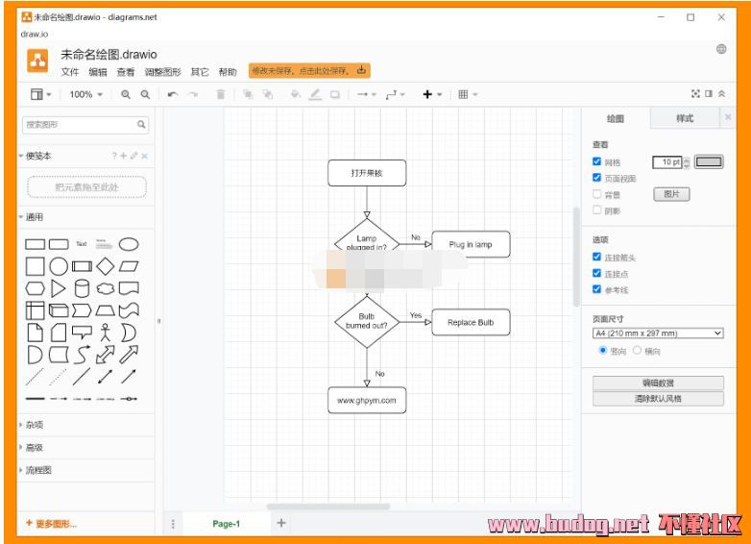
Task: Switch to the 样式 tab
Action: (685, 118)
